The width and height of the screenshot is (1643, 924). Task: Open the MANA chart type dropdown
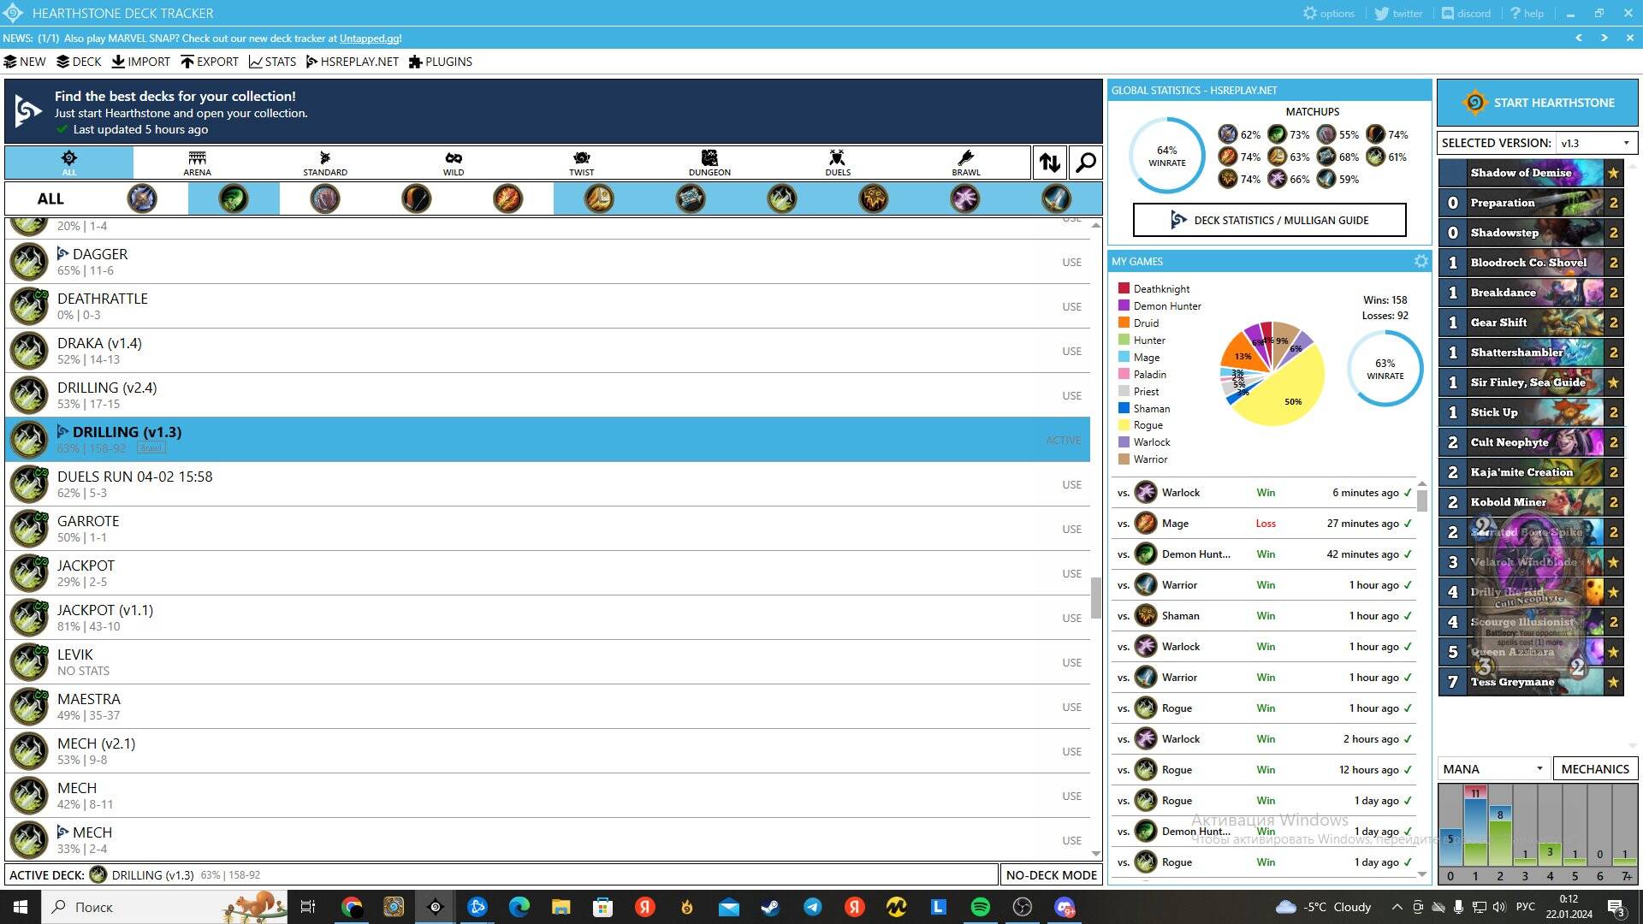(x=1493, y=768)
